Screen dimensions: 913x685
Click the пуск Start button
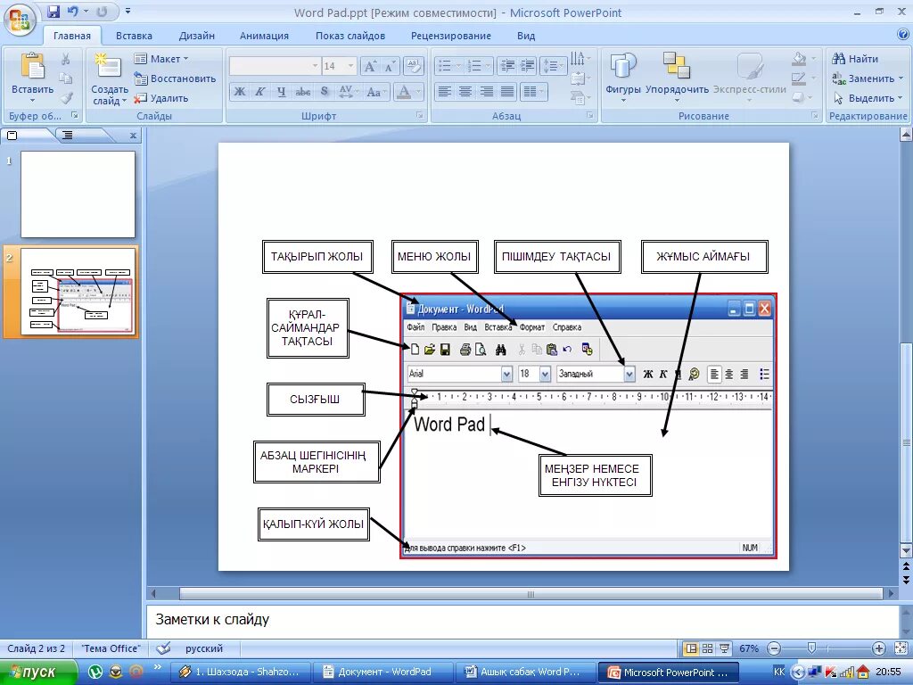point(38,673)
